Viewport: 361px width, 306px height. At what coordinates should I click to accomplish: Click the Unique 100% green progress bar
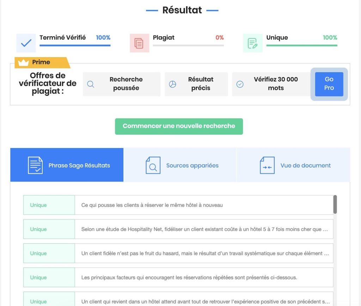click(x=302, y=45)
